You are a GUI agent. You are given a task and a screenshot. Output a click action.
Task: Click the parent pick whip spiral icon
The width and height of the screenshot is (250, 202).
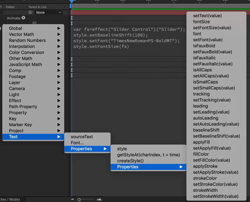coord(30,12)
